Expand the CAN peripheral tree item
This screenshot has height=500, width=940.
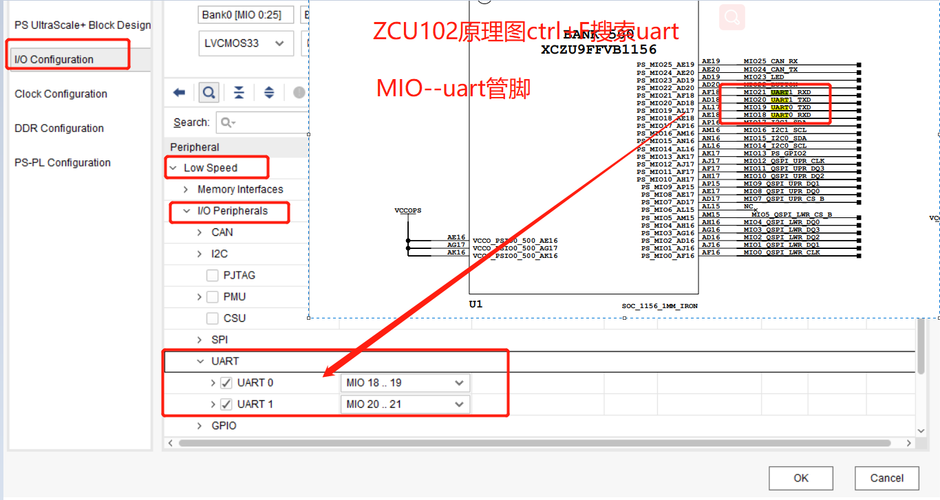[x=199, y=232]
